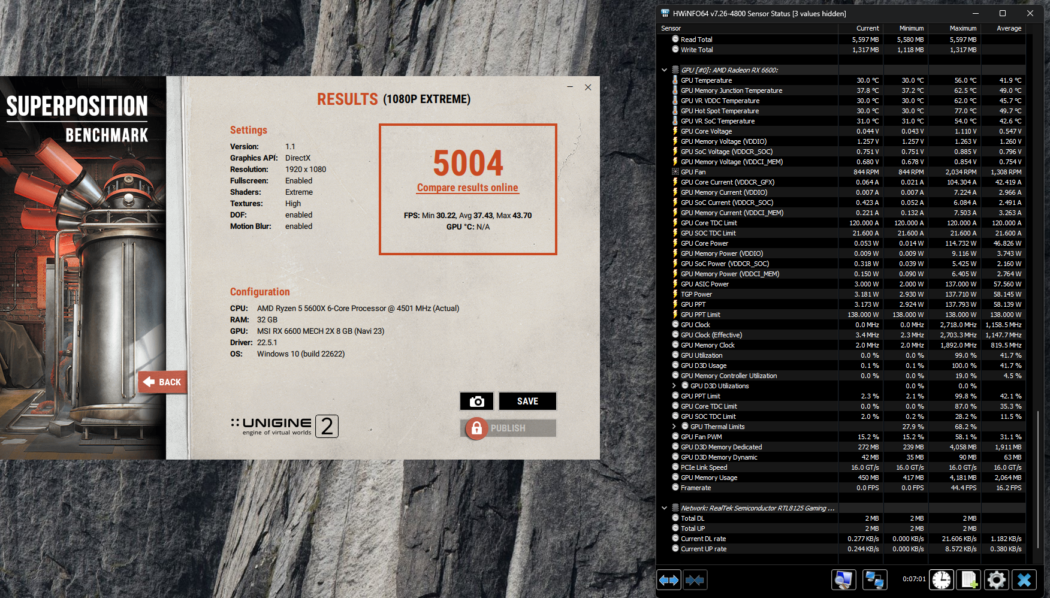This screenshot has width=1050, height=598.
Task: Select GPU Memory Controller Utilization row label
Action: [729, 376]
